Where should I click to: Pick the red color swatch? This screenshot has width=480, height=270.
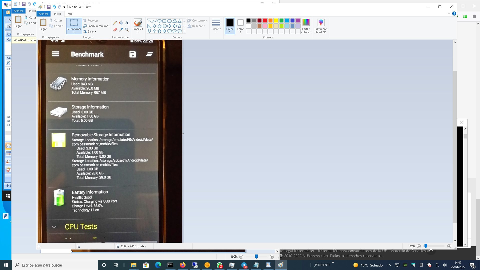pyautogui.click(x=265, y=20)
